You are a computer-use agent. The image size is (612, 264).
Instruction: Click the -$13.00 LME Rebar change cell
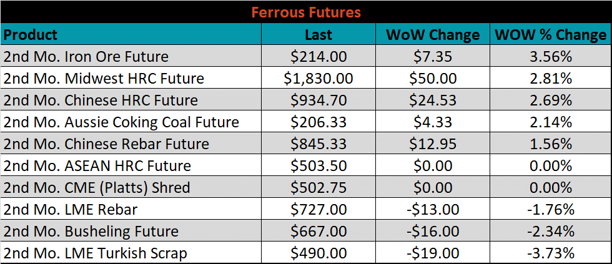tap(432, 208)
